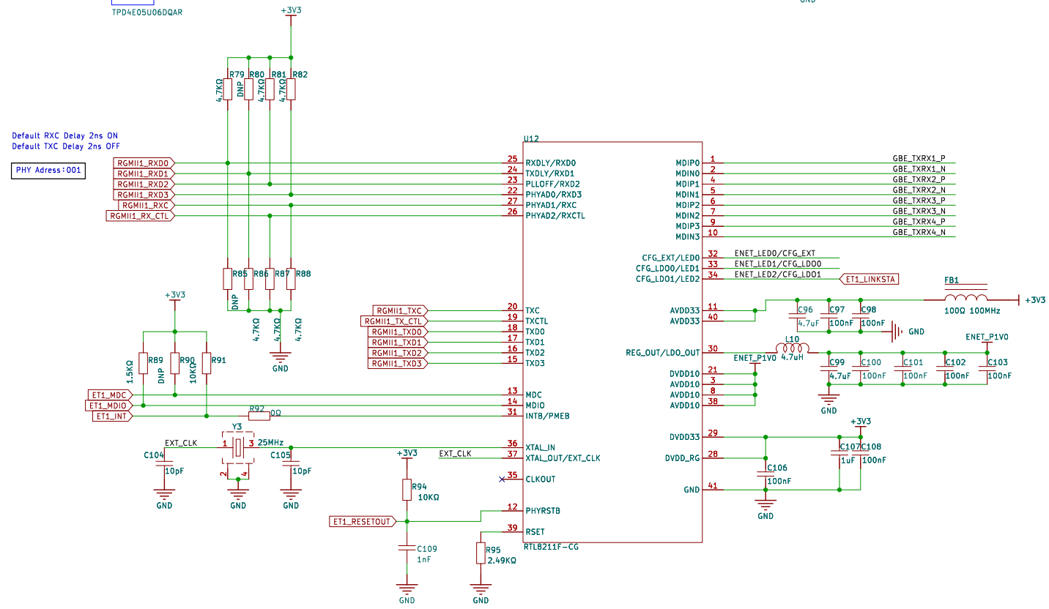The image size is (1049, 609).
Task: Select the Y3 25MHz crystal symbol
Action: (238, 447)
